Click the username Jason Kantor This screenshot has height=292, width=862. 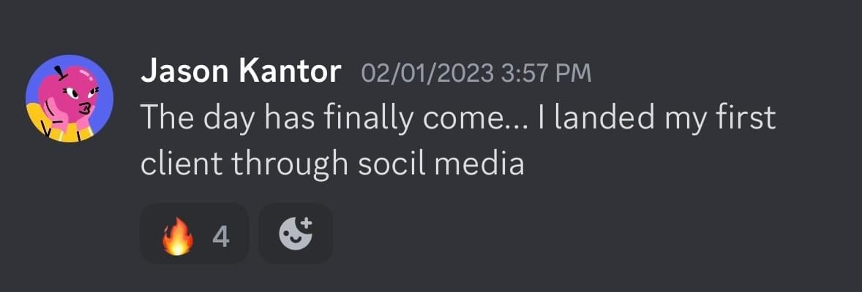(241, 72)
